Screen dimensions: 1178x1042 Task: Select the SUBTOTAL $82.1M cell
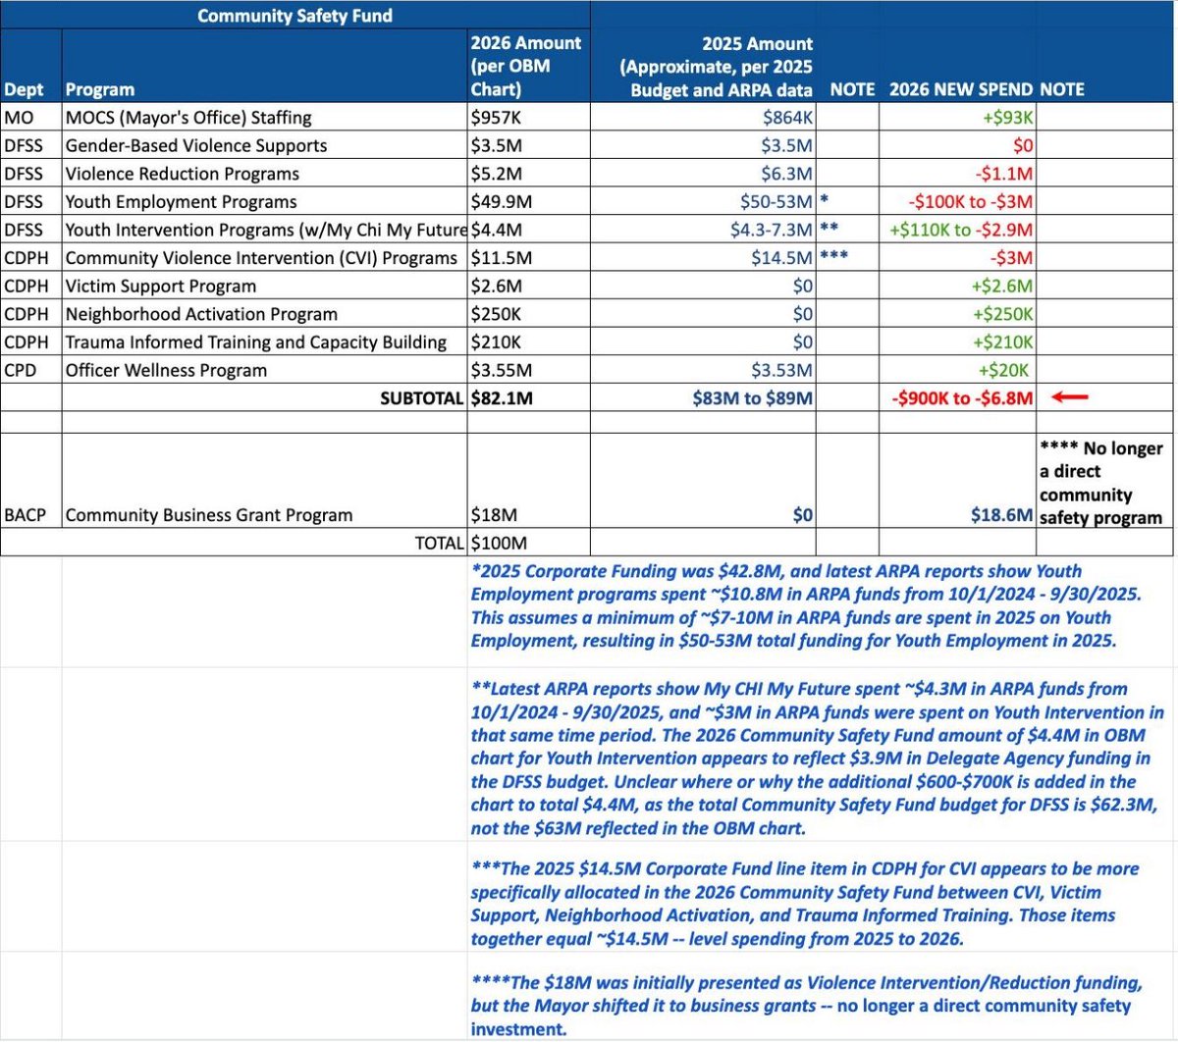pos(528,398)
